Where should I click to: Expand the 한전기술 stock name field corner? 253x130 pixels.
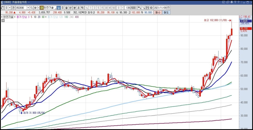tap(56, 9)
